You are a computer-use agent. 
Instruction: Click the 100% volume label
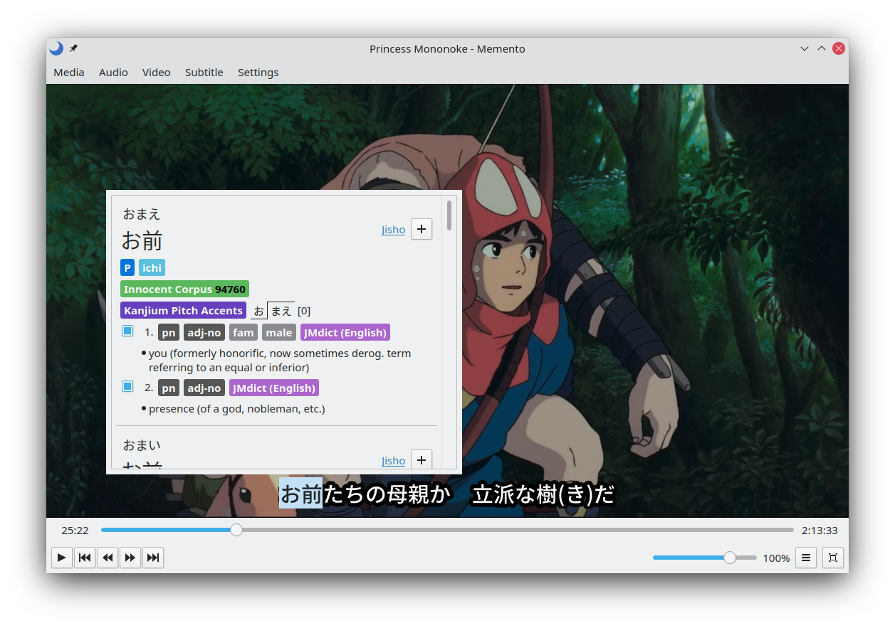coord(776,558)
